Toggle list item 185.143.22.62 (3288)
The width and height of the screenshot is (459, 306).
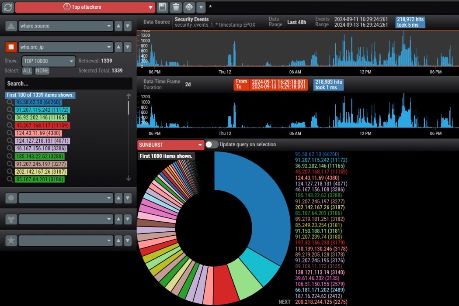point(39,156)
